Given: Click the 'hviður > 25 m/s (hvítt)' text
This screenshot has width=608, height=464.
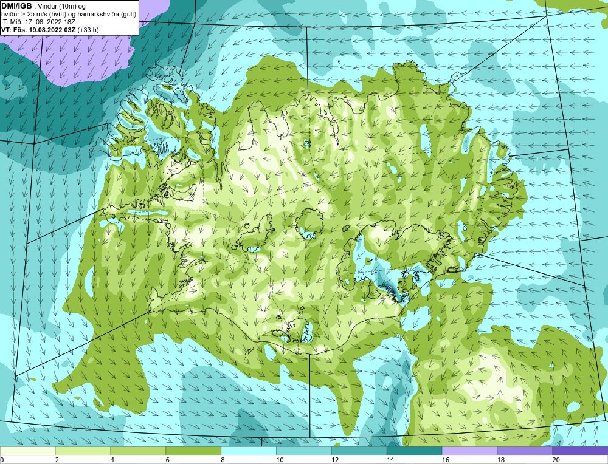Looking at the screenshot, I should click(33, 15).
